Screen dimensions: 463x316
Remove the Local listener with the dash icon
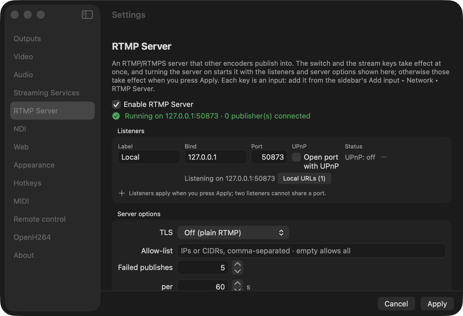(384, 157)
